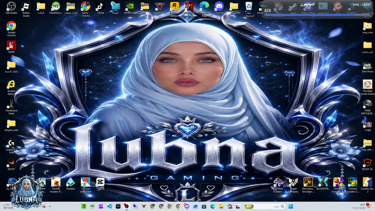Open the PUBG BATTLEGROUNDS shortcut

click(x=368, y=107)
